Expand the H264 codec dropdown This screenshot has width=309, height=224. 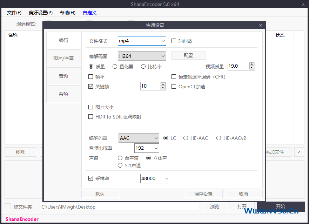coord(142,56)
